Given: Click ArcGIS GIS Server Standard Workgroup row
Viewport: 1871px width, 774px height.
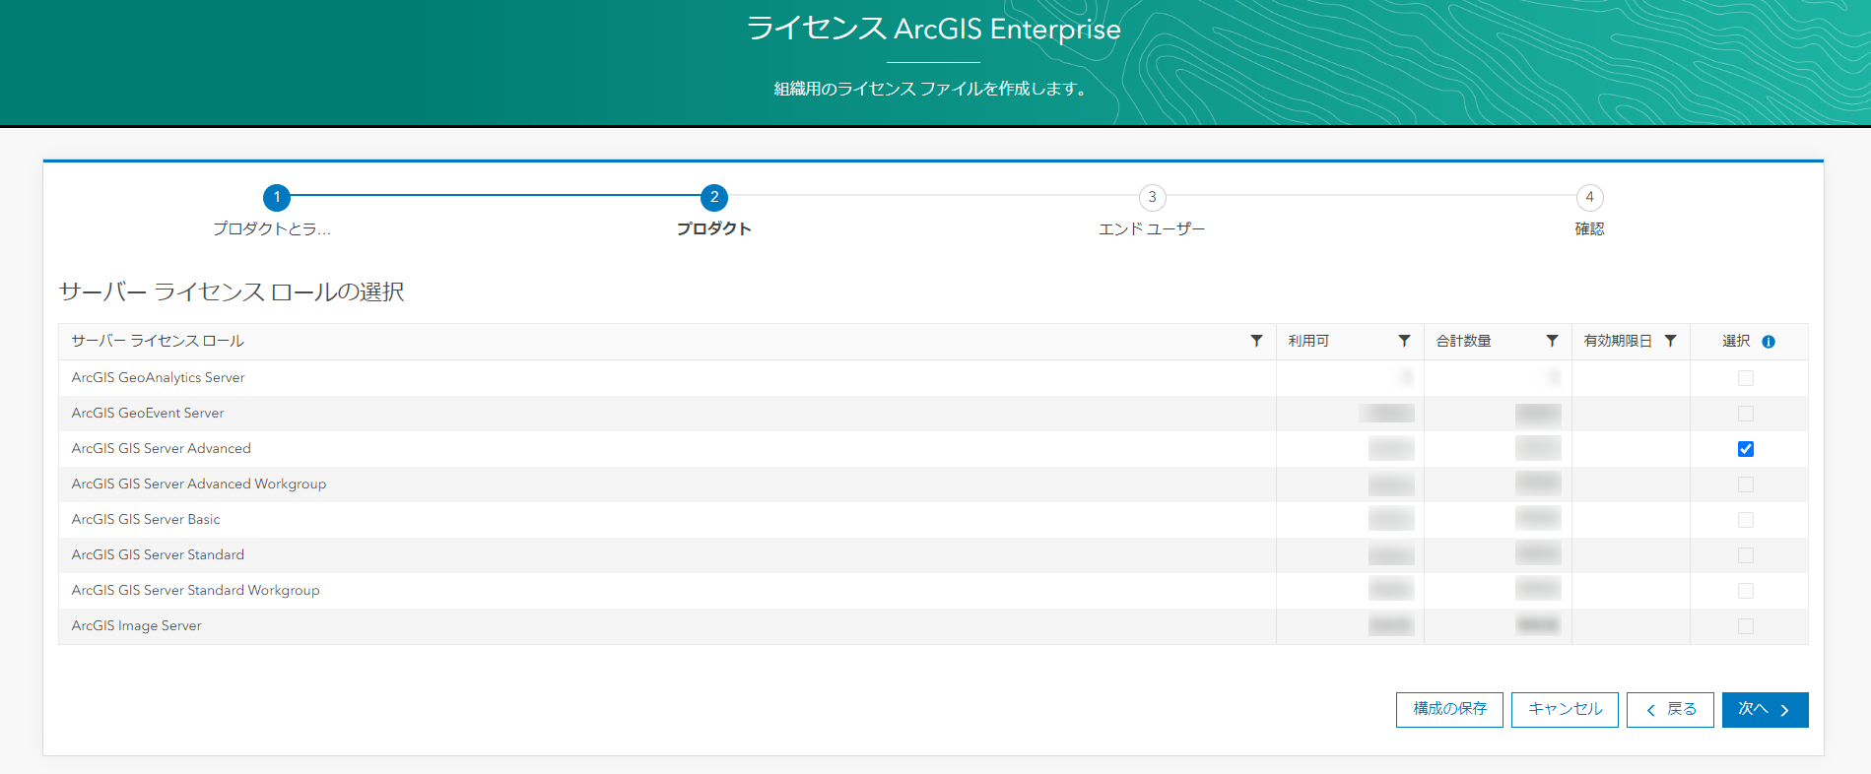Looking at the screenshot, I should click(195, 591).
